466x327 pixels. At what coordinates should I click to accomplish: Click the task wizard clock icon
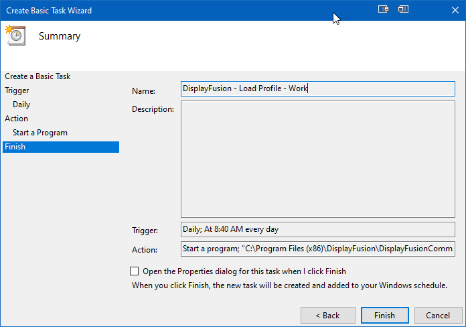point(15,35)
